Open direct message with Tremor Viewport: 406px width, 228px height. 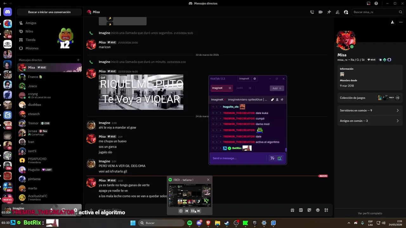coord(49,123)
